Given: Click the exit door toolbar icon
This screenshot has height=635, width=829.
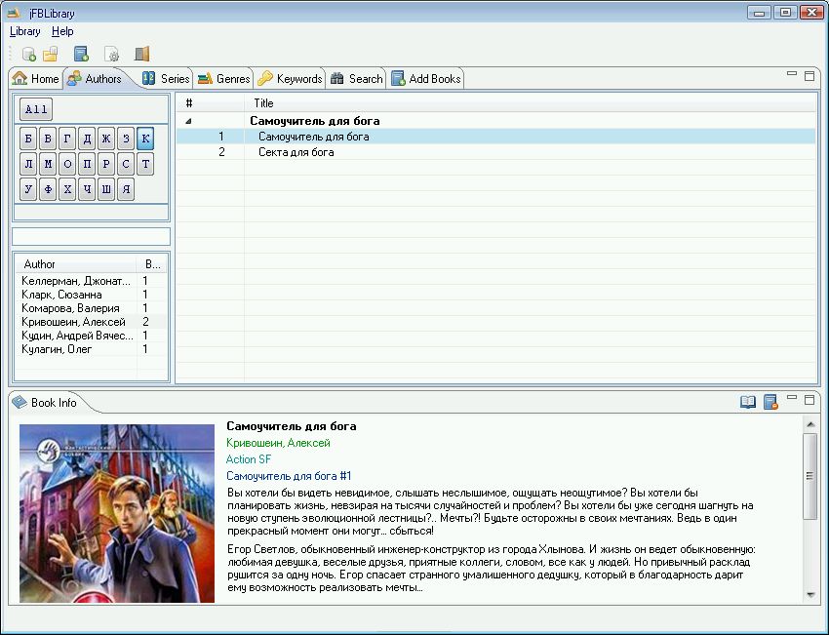Looking at the screenshot, I should point(141,54).
